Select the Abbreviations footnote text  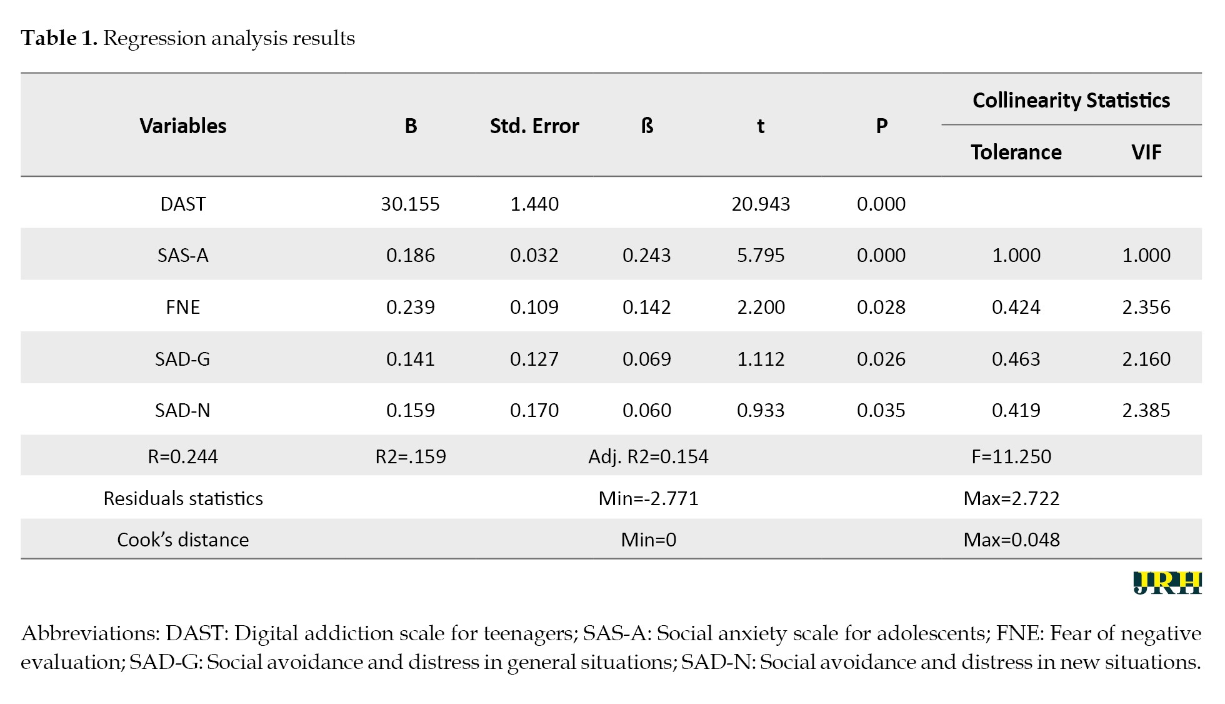tap(611, 648)
